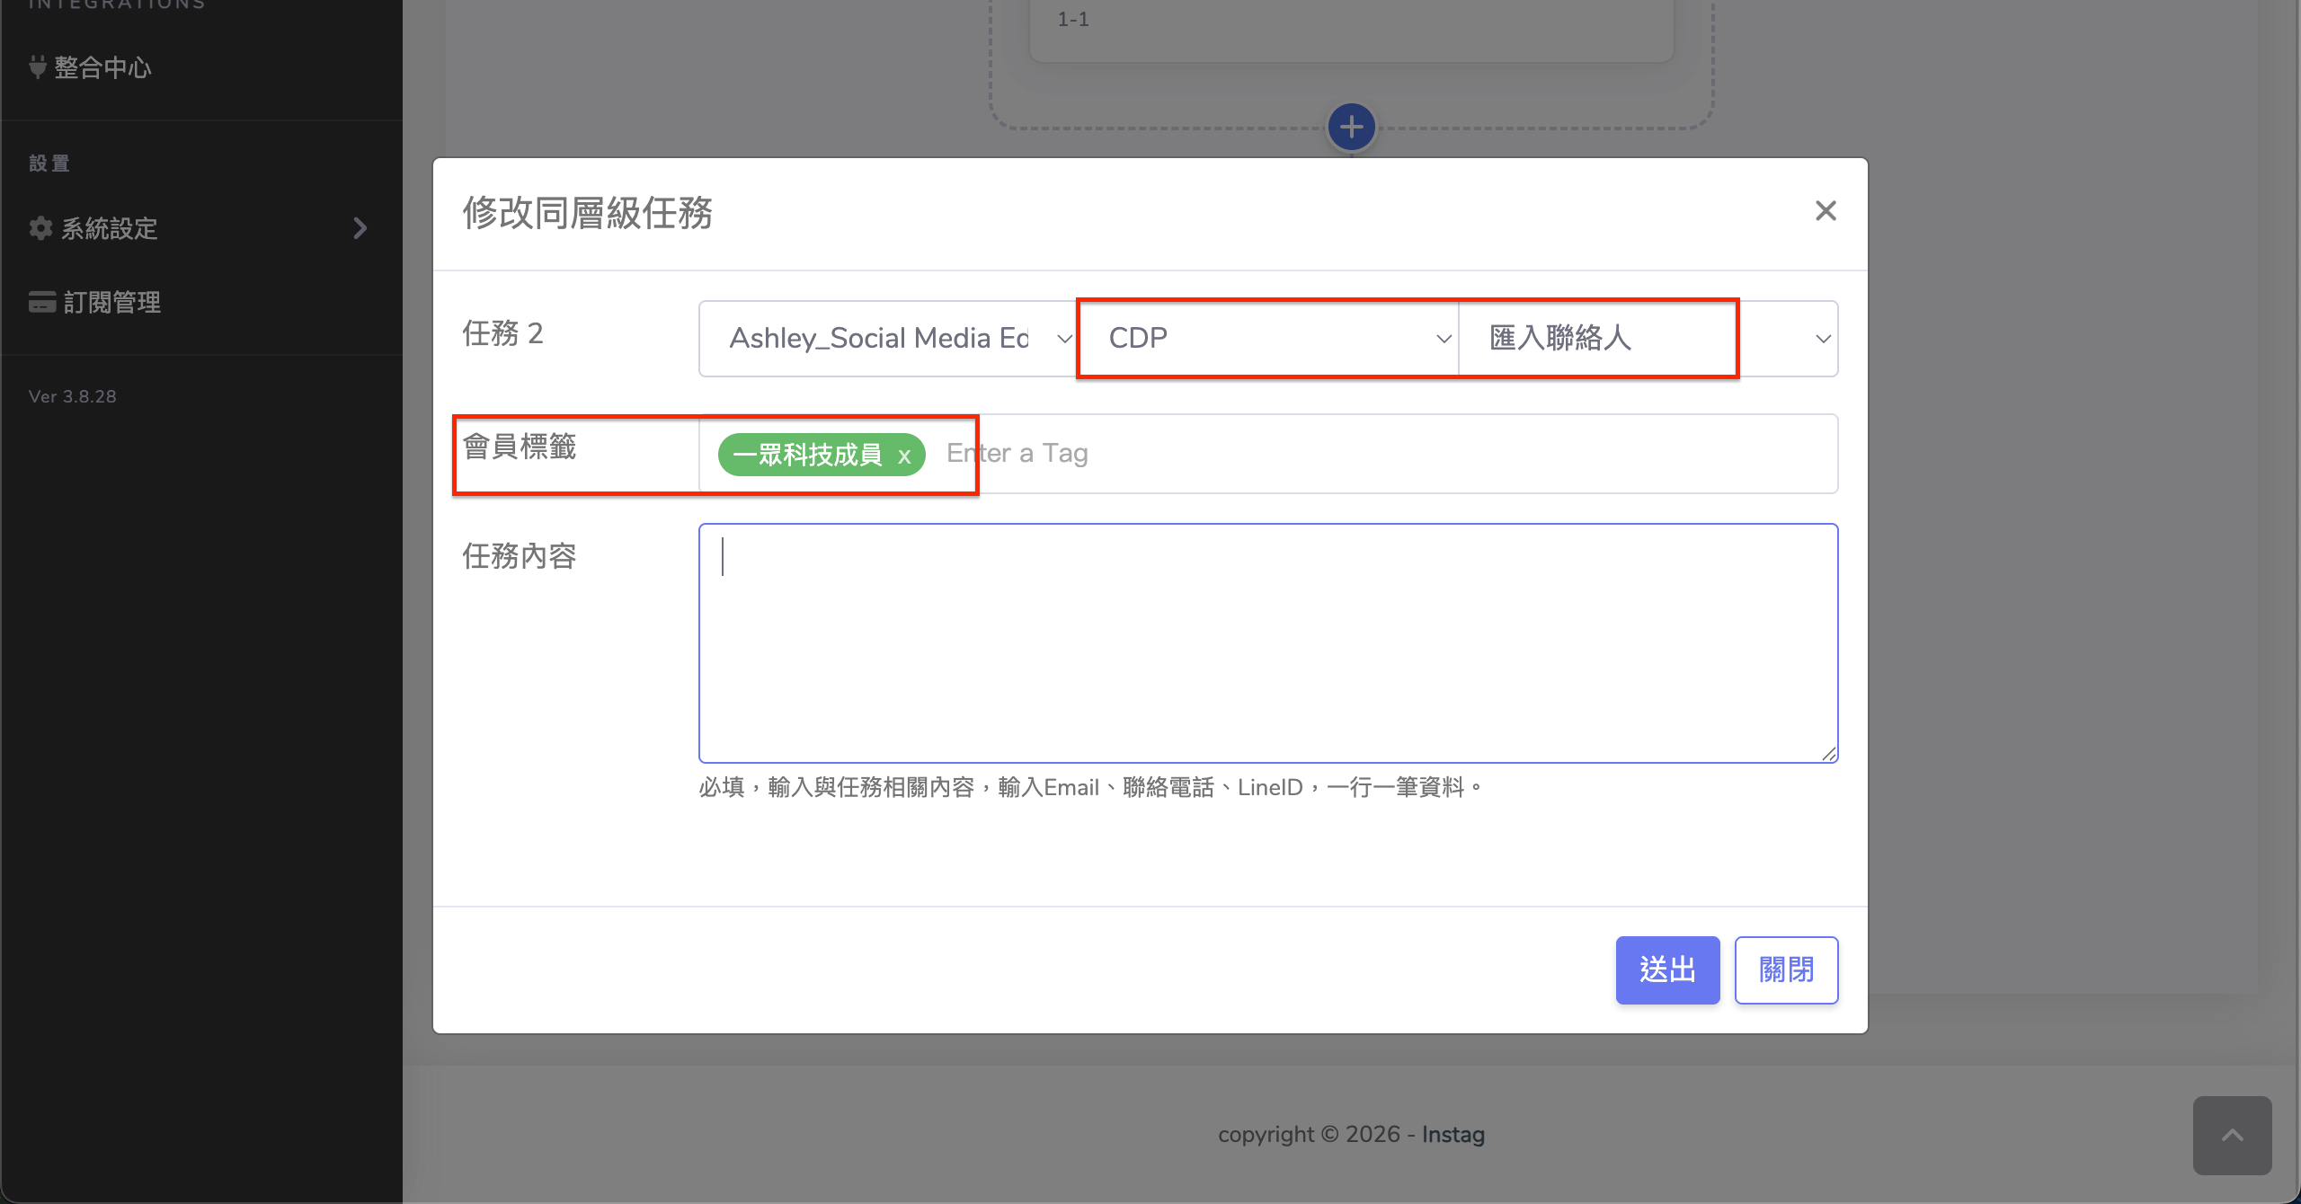Click the gear icon beside 系統設定
Viewport: 2301px width, 1204px height.
click(40, 228)
